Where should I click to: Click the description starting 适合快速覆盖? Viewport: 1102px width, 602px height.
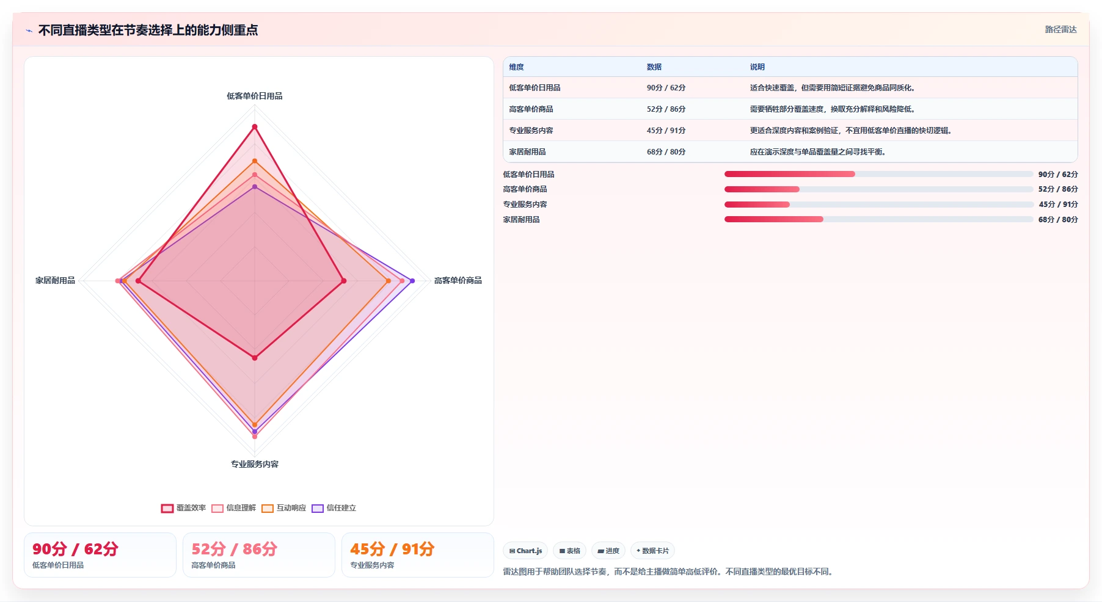point(833,88)
